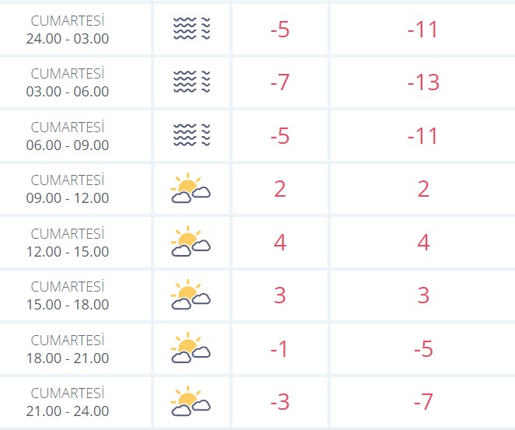Click felt temperature -7 in 21.00 - 24.00 row
The height and width of the screenshot is (430, 515).
click(x=423, y=402)
